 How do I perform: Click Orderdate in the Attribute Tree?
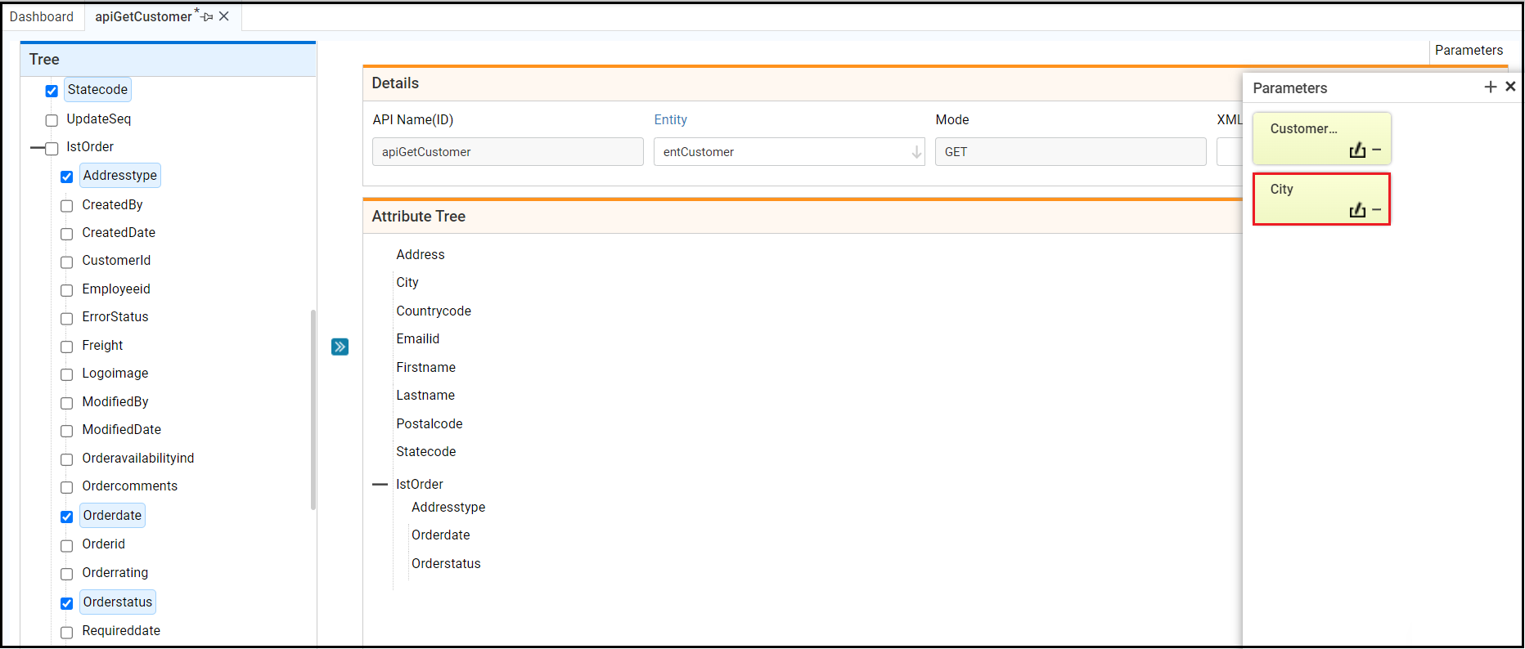(441, 535)
